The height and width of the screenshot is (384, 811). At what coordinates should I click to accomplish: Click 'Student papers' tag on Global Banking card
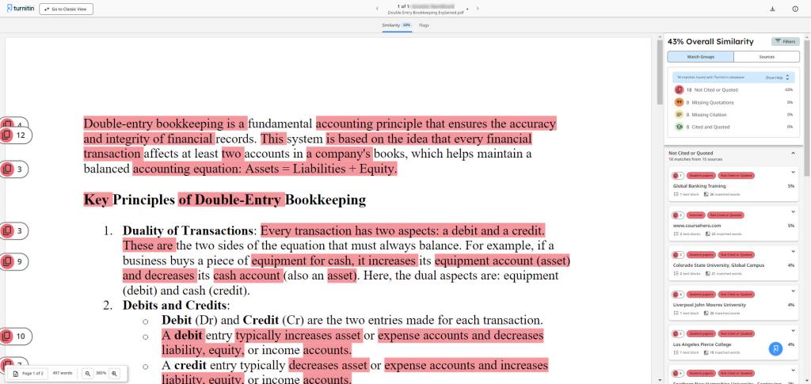click(x=701, y=176)
